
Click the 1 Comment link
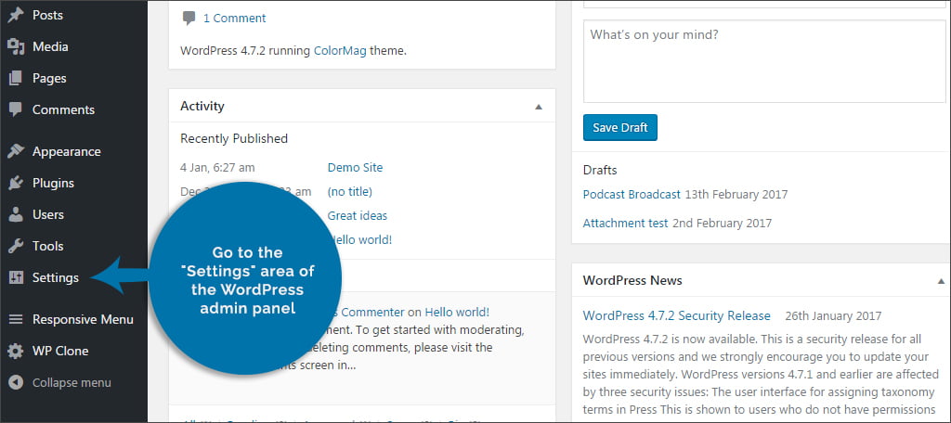point(234,19)
